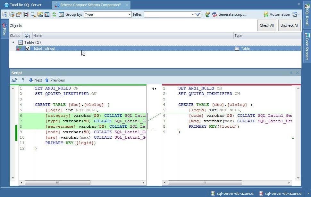
Task: Open the comparison report chart icon
Action: (x=61, y=14)
